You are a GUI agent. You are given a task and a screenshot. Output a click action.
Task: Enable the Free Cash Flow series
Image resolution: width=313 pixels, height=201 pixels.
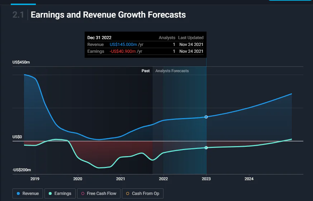(99, 193)
